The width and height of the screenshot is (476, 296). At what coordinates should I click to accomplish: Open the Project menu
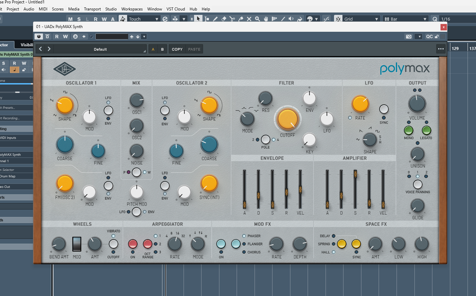(x=13, y=9)
